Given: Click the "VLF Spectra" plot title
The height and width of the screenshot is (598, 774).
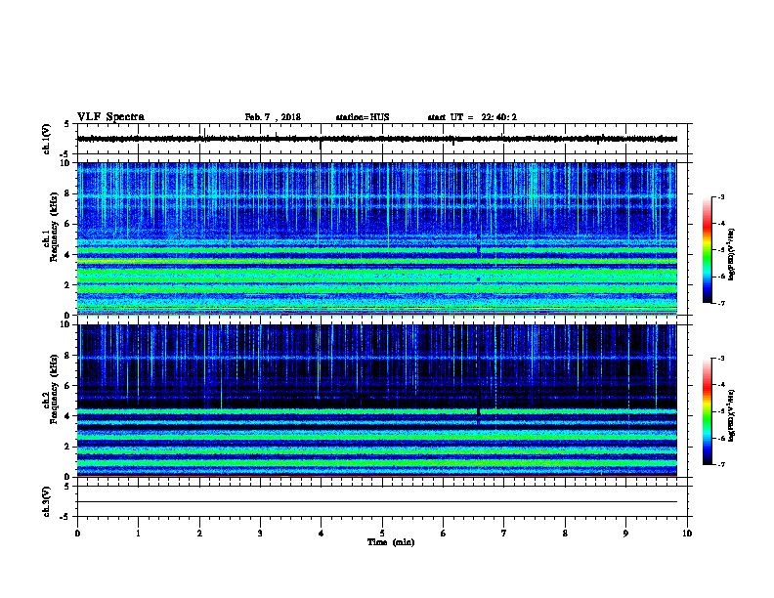Looking at the screenshot, I should 110,117.
